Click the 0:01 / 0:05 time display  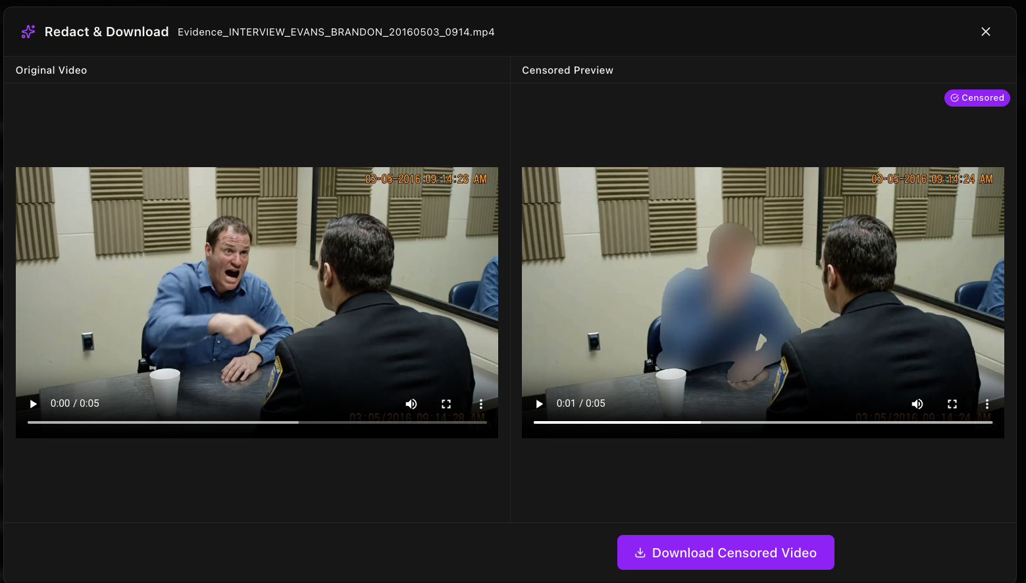pyautogui.click(x=581, y=403)
